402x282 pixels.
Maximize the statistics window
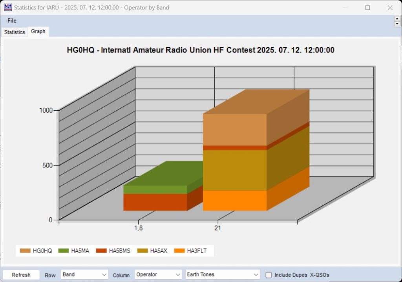(367, 8)
